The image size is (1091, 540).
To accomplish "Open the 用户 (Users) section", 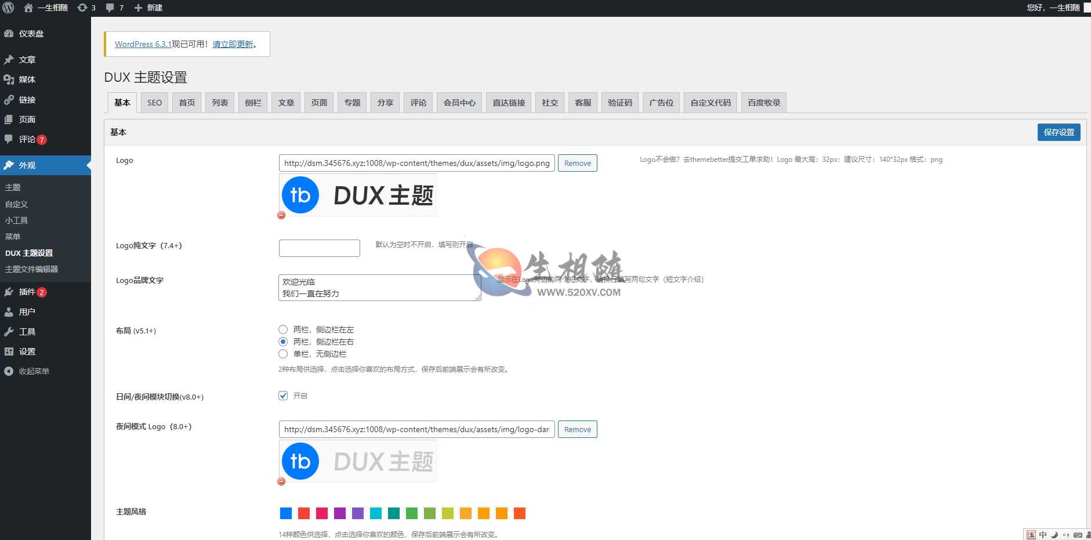I will [x=26, y=311].
